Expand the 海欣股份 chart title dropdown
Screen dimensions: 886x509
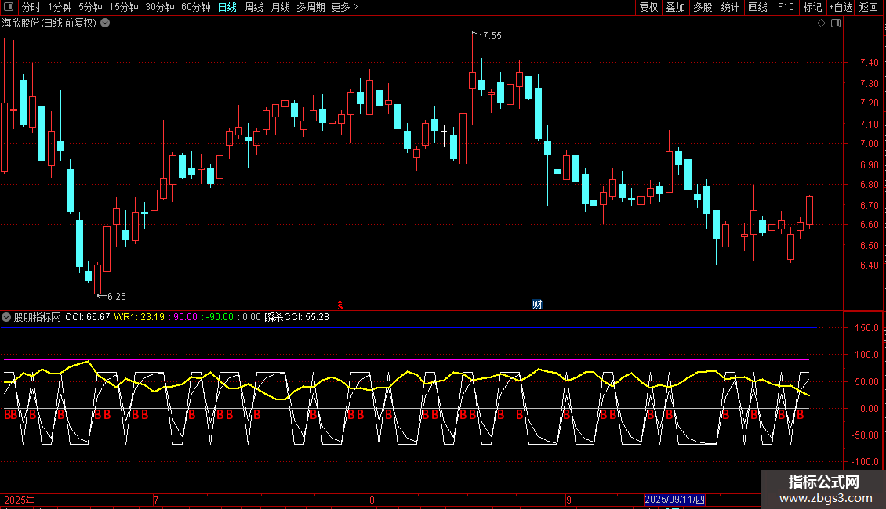pos(105,23)
